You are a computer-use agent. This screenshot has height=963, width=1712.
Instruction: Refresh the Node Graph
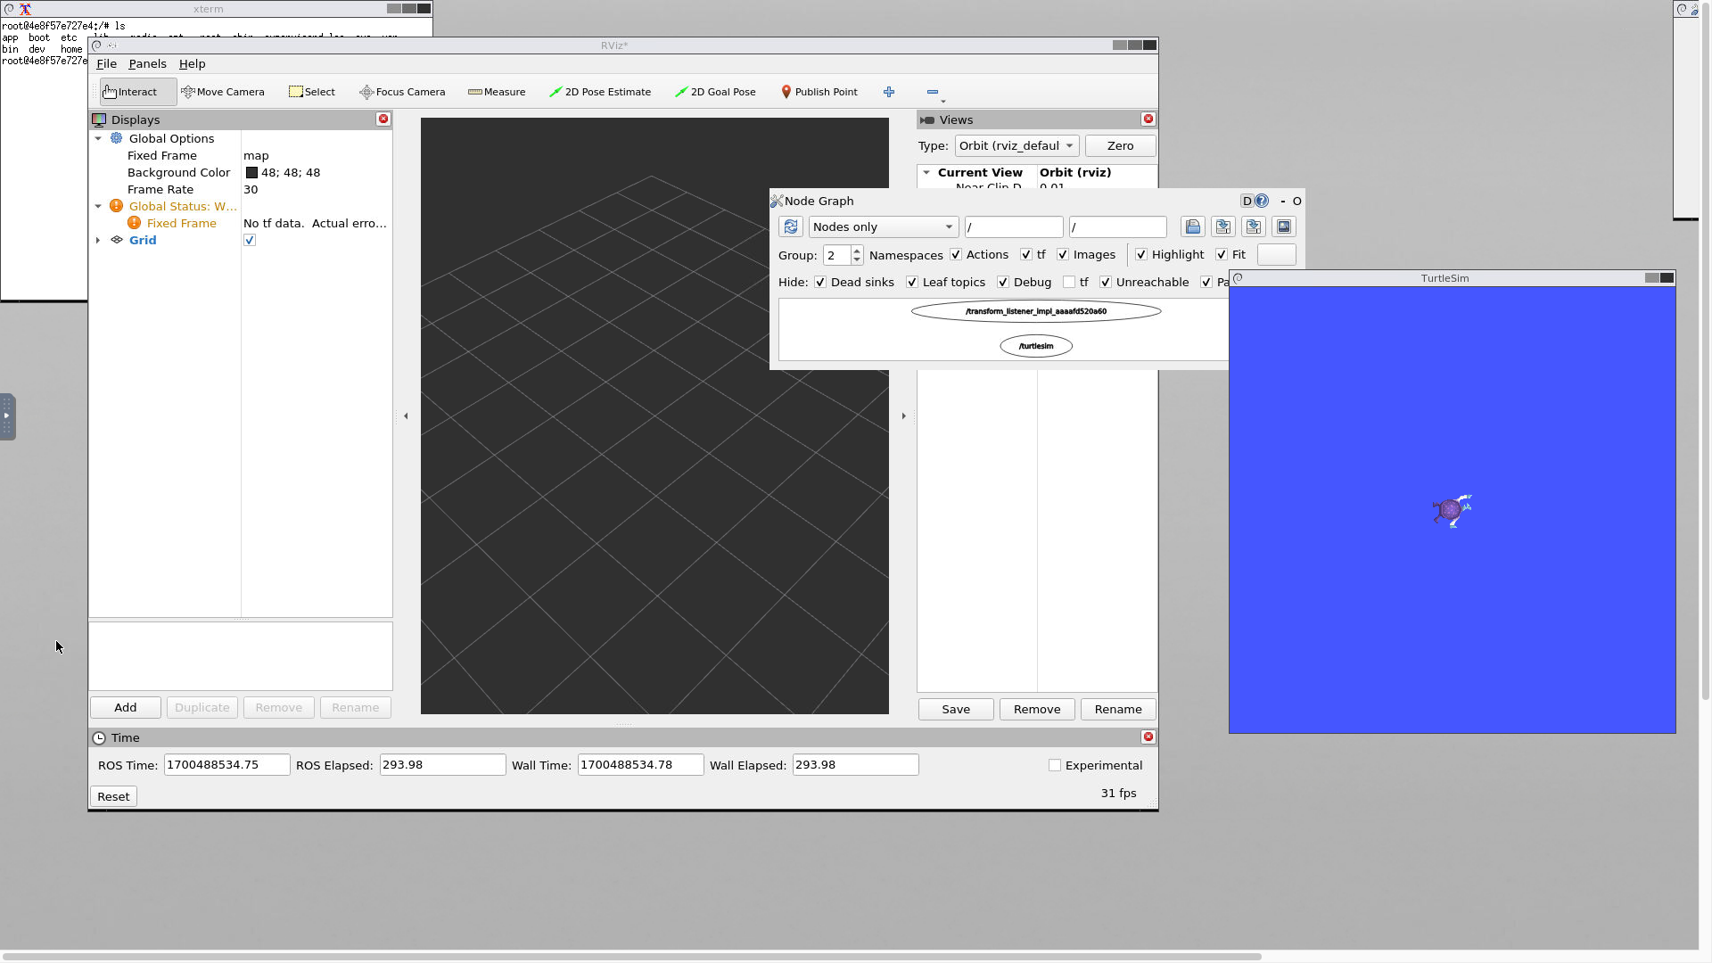(x=790, y=227)
